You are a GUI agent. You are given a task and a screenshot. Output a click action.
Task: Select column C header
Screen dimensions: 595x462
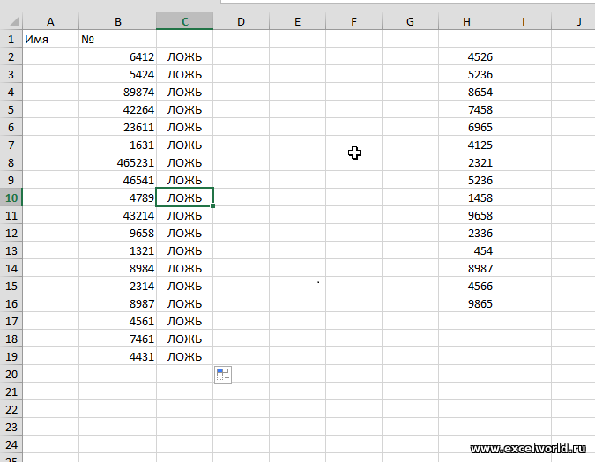185,22
